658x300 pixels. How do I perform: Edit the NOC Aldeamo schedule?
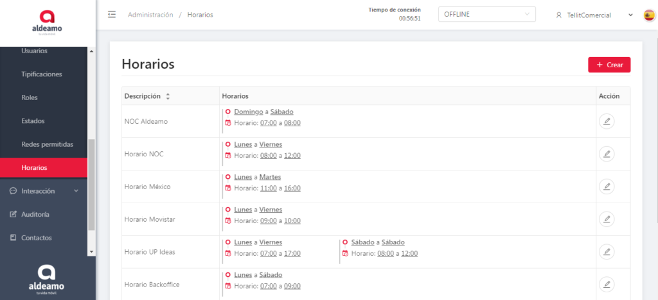606,122
